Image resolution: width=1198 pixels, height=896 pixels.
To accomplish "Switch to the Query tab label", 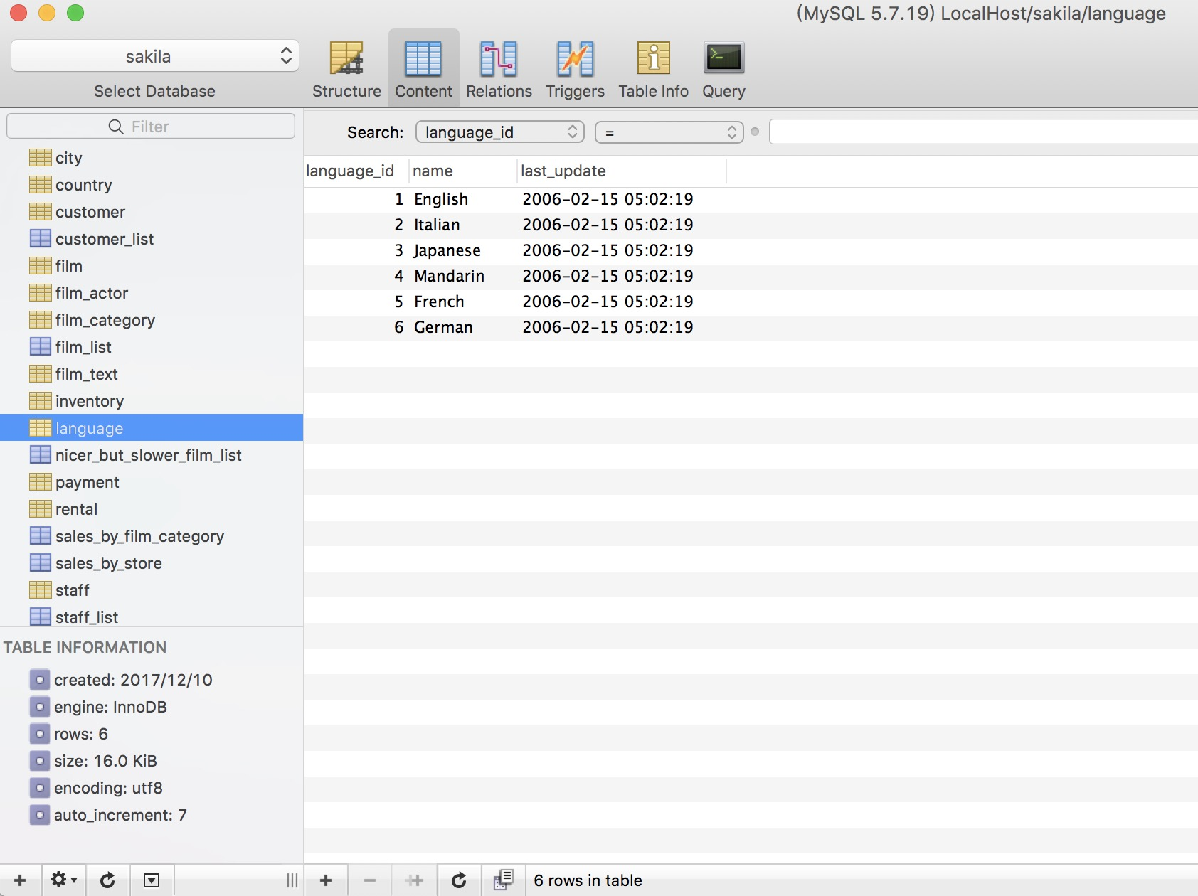I will click(x=723, y=91).
